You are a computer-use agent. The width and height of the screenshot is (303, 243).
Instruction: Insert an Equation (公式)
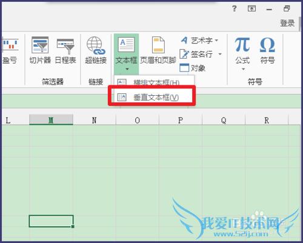coord(242,50)
